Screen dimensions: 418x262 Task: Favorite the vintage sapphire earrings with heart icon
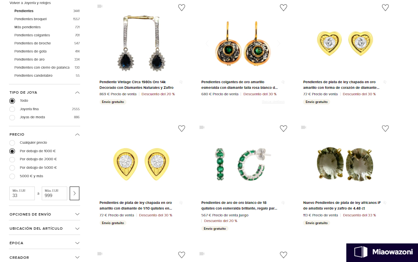click(x=181, y=7)
